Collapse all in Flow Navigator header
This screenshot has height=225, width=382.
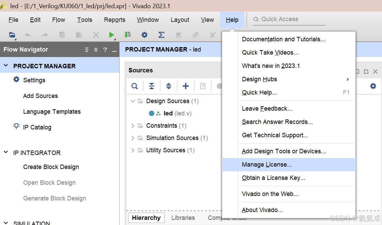click(x=87, y=50)
